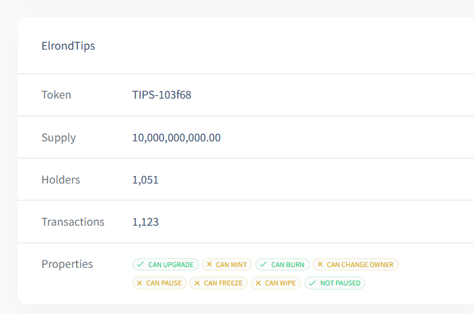This screenshot has height=314, width=474.
Task: Click the Supply row label
Action: coord(58,138)
